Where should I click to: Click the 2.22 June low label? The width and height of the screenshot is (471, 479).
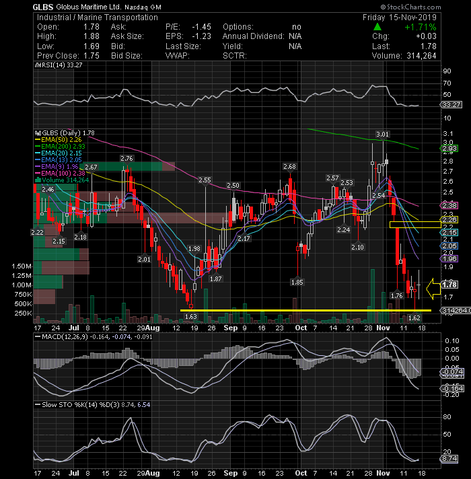(37, 233)
